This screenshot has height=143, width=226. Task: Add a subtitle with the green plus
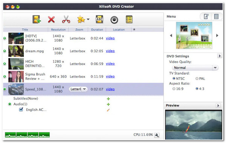point(108,99)
